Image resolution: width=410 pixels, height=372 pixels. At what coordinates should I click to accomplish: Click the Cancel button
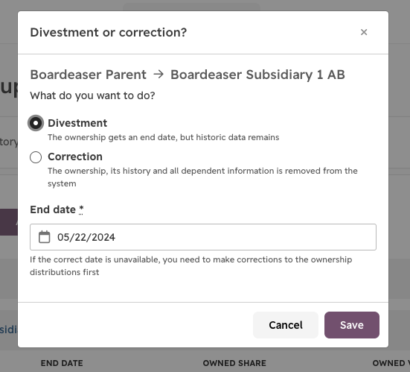286,325
